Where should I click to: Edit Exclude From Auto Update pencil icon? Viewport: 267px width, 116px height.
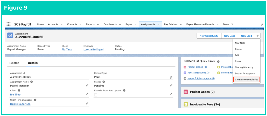click(x=171, y=94)
